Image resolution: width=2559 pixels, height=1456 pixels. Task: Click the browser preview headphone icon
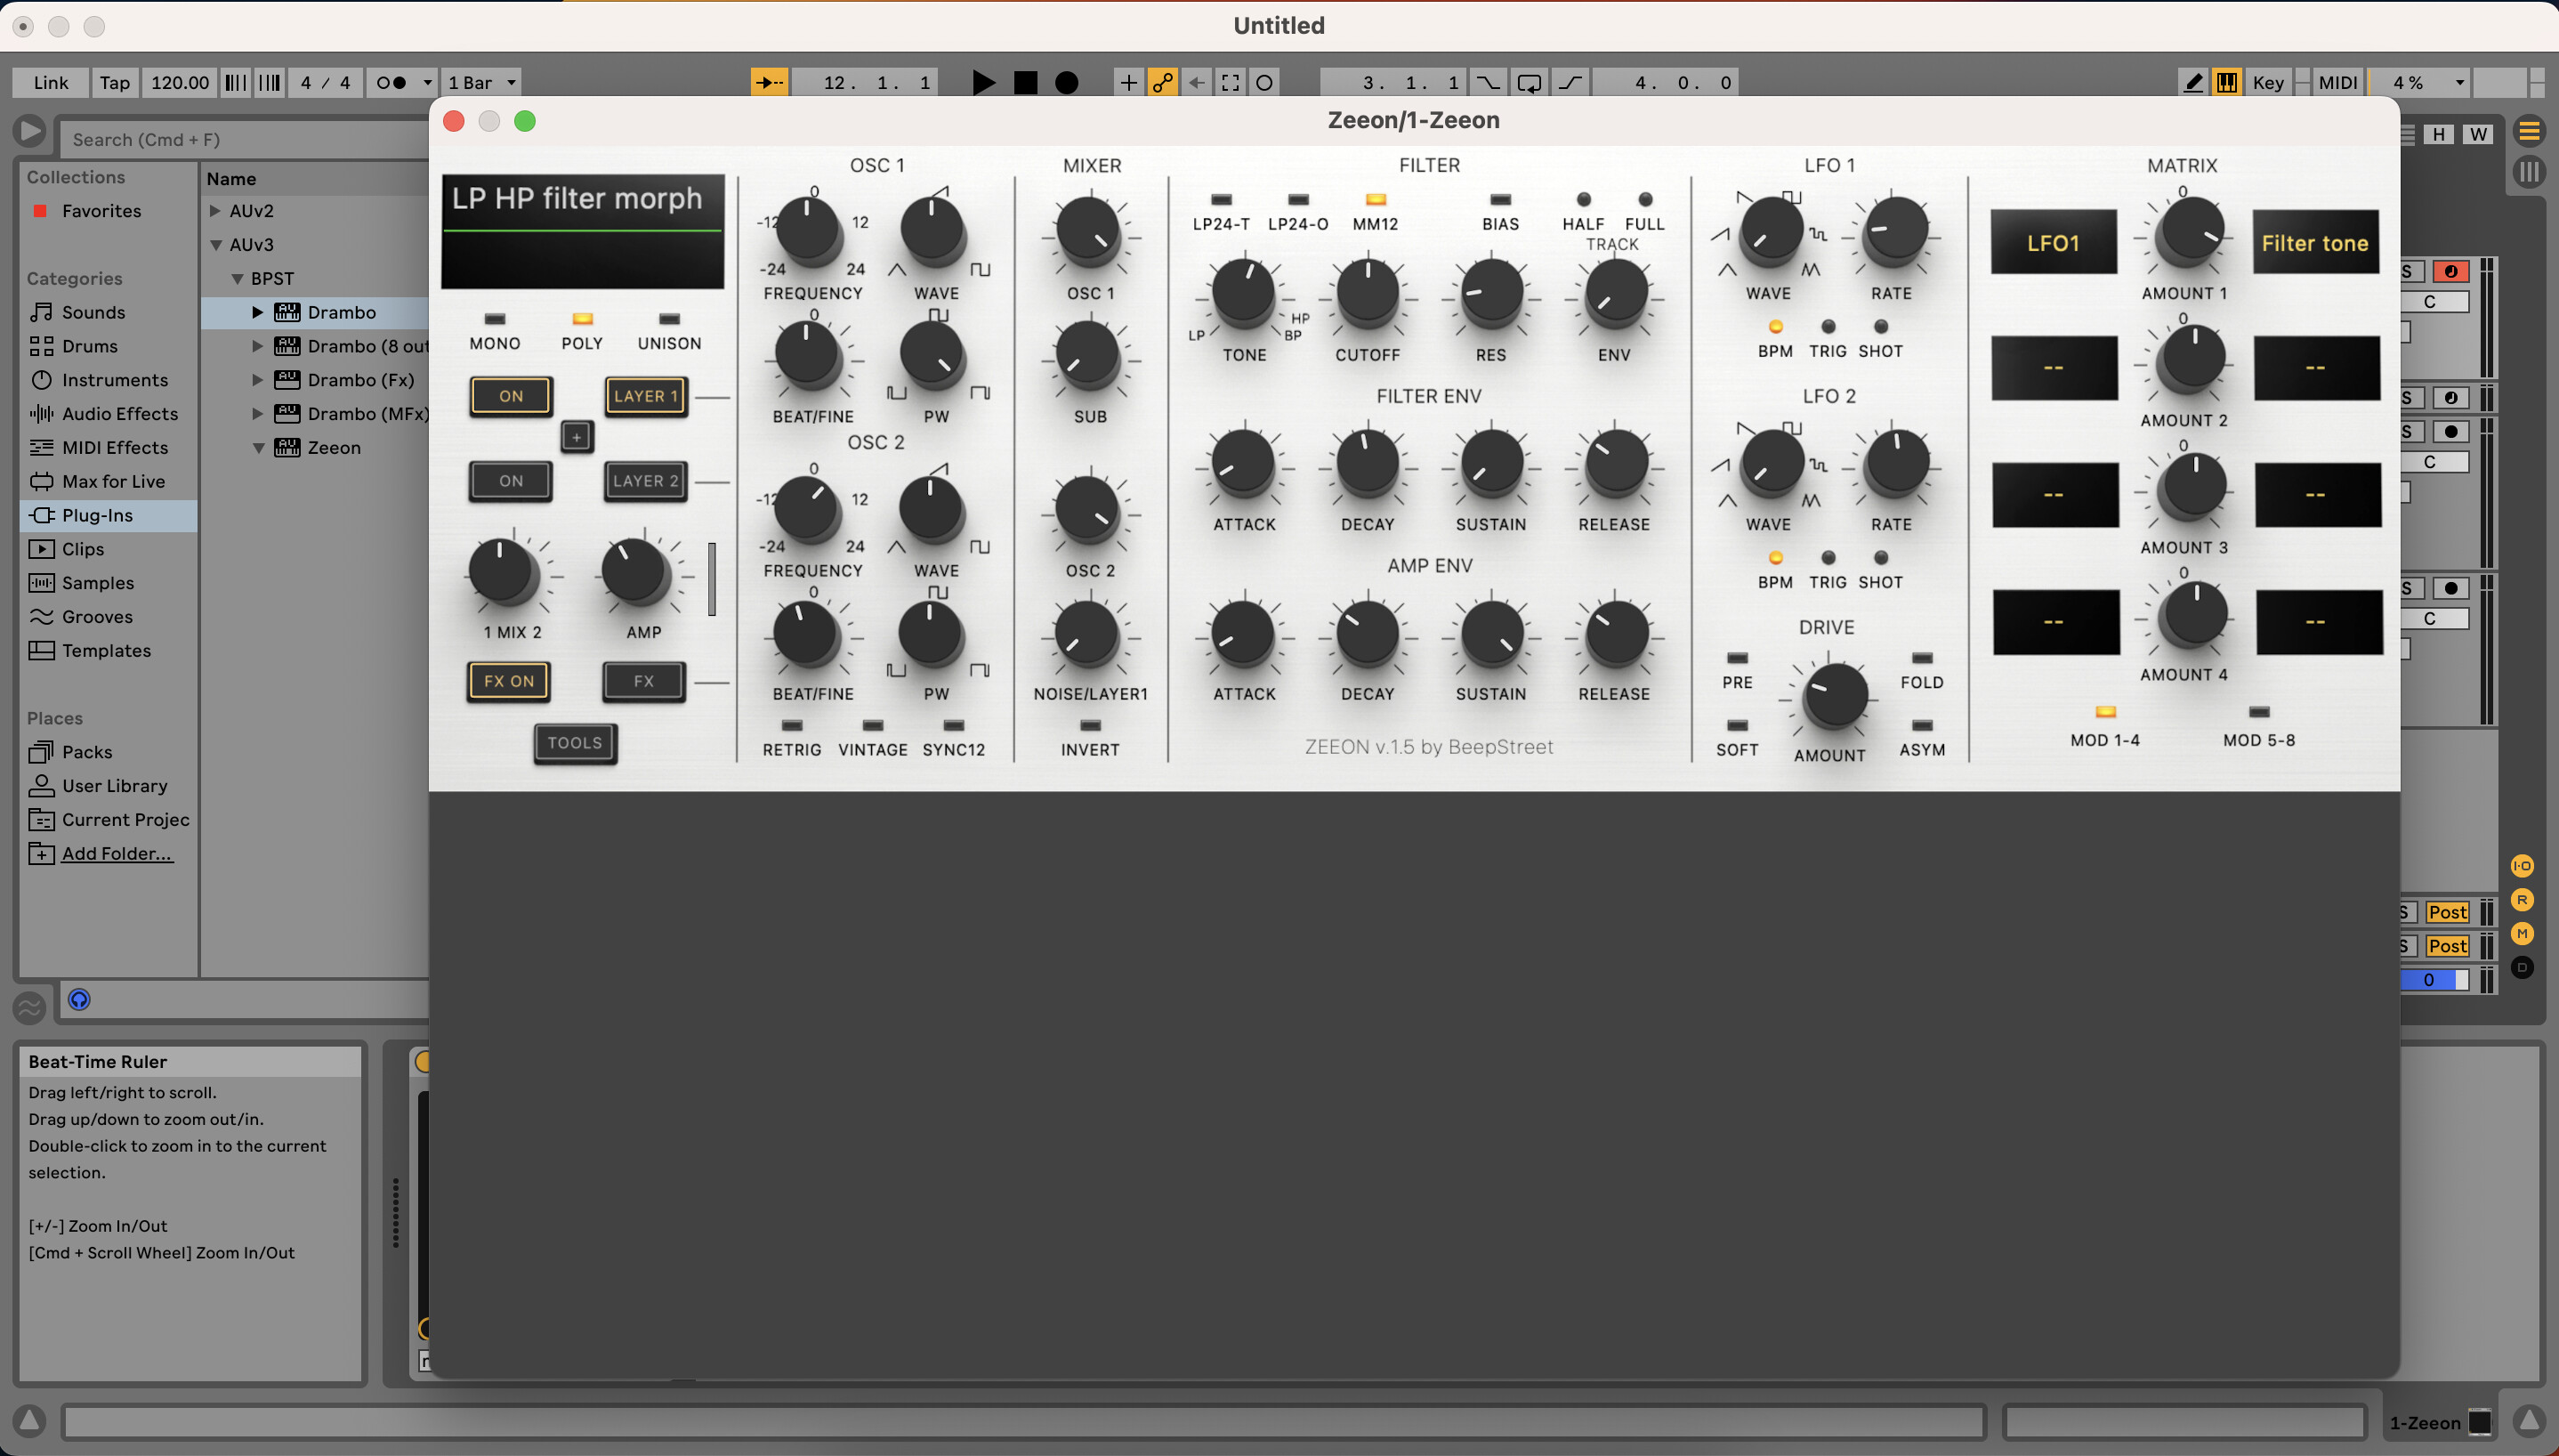pyautogui.click(x=79, y=999)
